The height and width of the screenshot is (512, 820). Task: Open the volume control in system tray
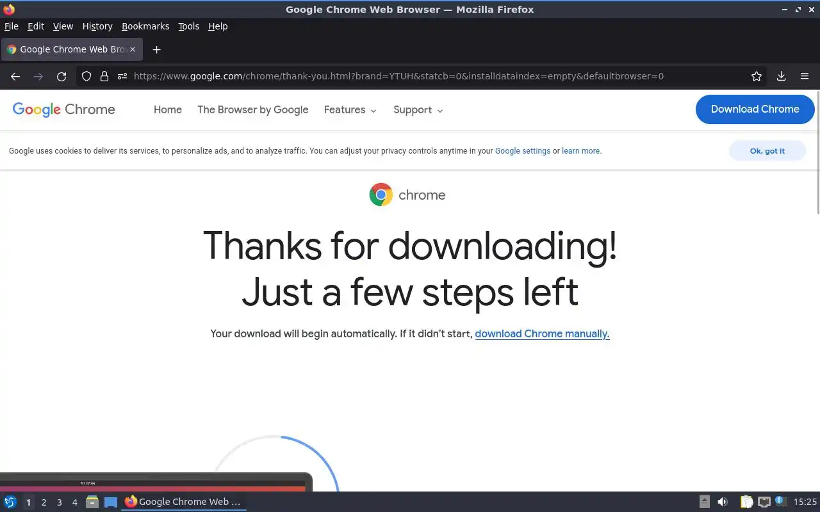[723, 502]
